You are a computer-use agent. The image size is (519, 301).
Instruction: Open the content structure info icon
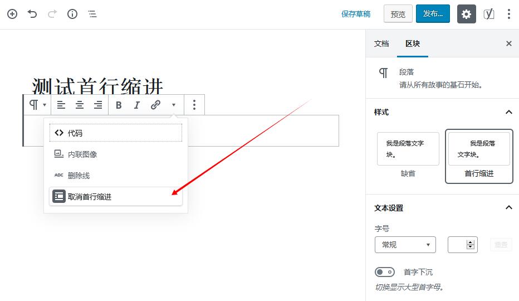[x=72, y=14]
